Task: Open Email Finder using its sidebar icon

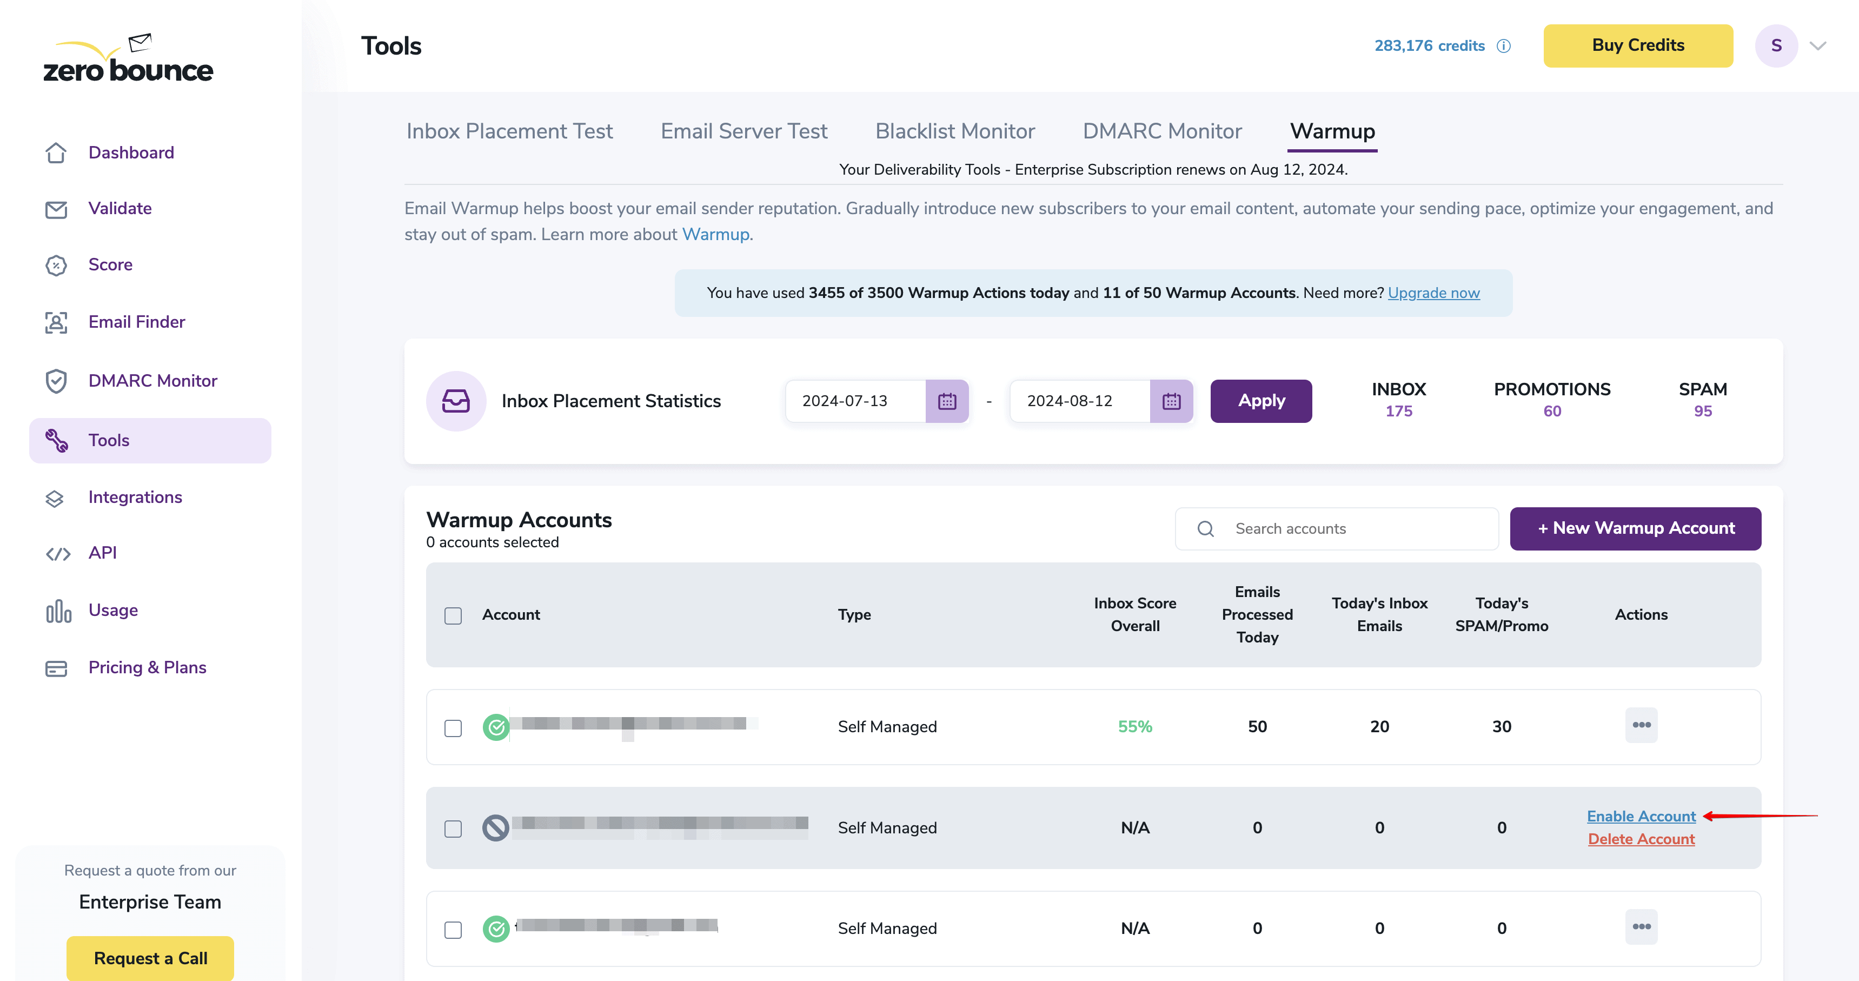Action: 57,323
